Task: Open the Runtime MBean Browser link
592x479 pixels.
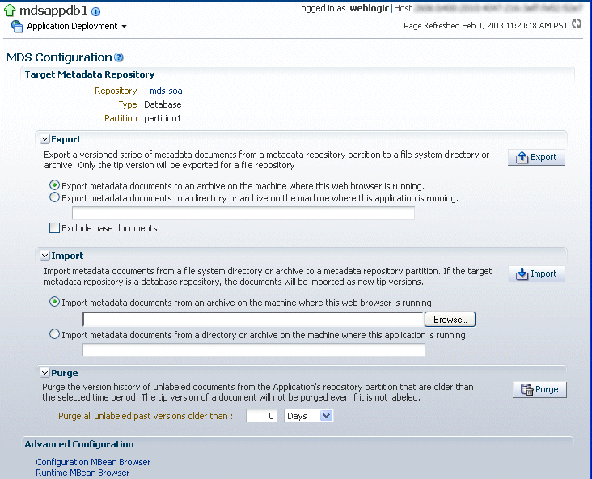Action: (x=82, y=473)
